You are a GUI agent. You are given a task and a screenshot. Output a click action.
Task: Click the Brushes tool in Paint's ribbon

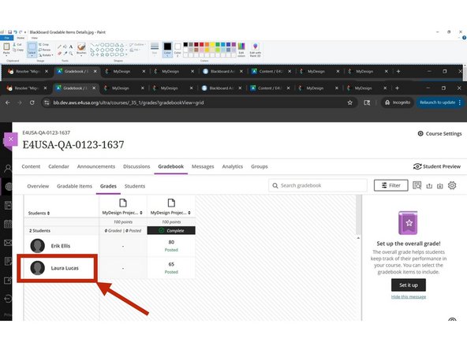[81, 49]
